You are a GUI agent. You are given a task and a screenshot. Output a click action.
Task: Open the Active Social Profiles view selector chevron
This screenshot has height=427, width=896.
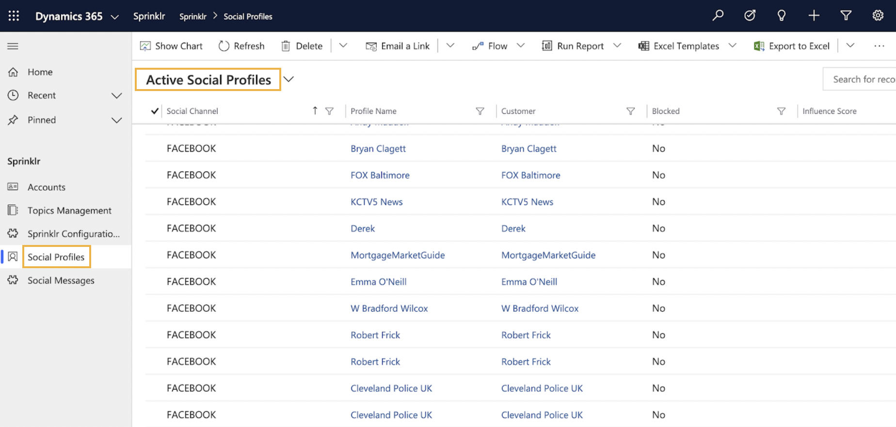(x=289, y=79)
